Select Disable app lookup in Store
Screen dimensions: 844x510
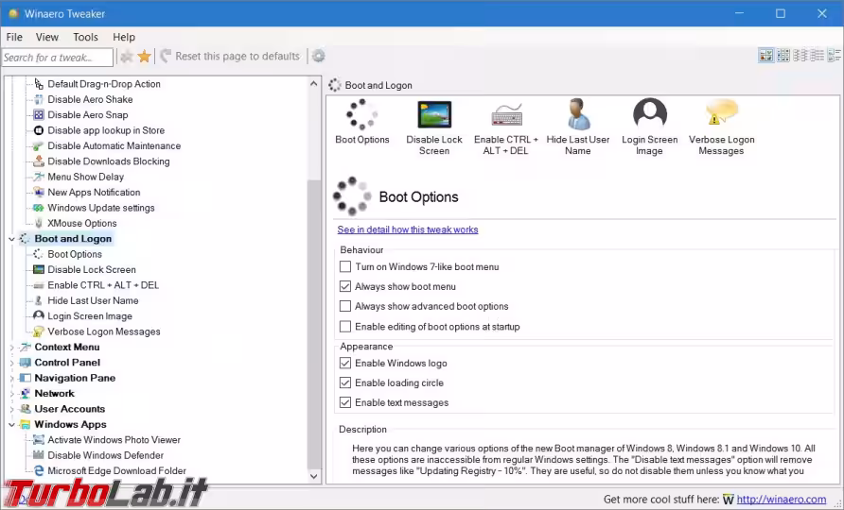[106, 130]
